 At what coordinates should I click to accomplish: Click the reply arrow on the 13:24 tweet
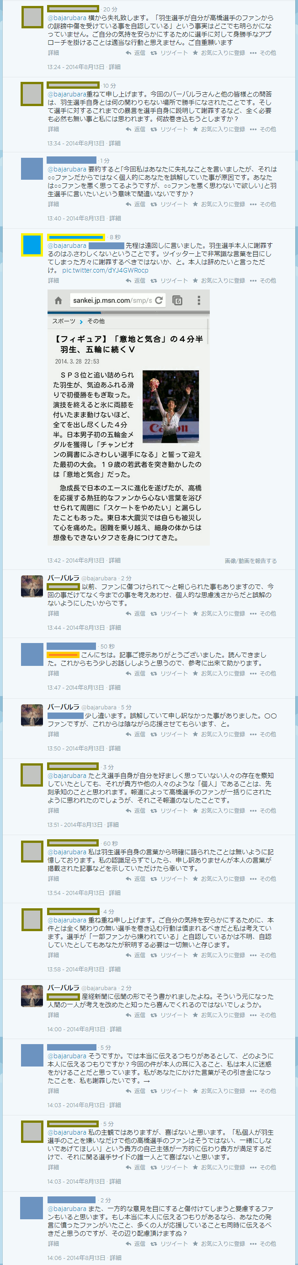point(128,53)
